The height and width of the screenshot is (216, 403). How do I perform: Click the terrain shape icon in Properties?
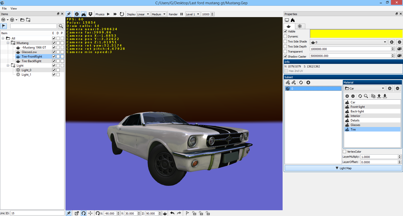(x=293, y=20)
